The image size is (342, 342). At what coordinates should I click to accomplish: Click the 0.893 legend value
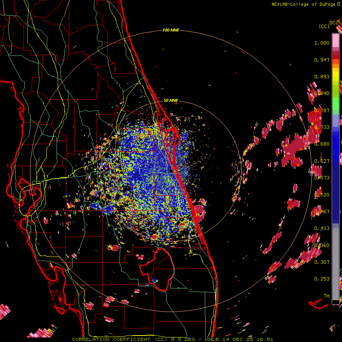322,76
